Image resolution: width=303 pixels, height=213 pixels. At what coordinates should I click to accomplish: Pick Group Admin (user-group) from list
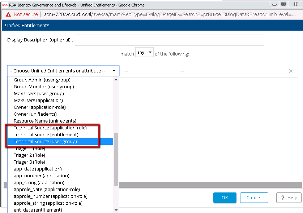click(x=42, y=80)
